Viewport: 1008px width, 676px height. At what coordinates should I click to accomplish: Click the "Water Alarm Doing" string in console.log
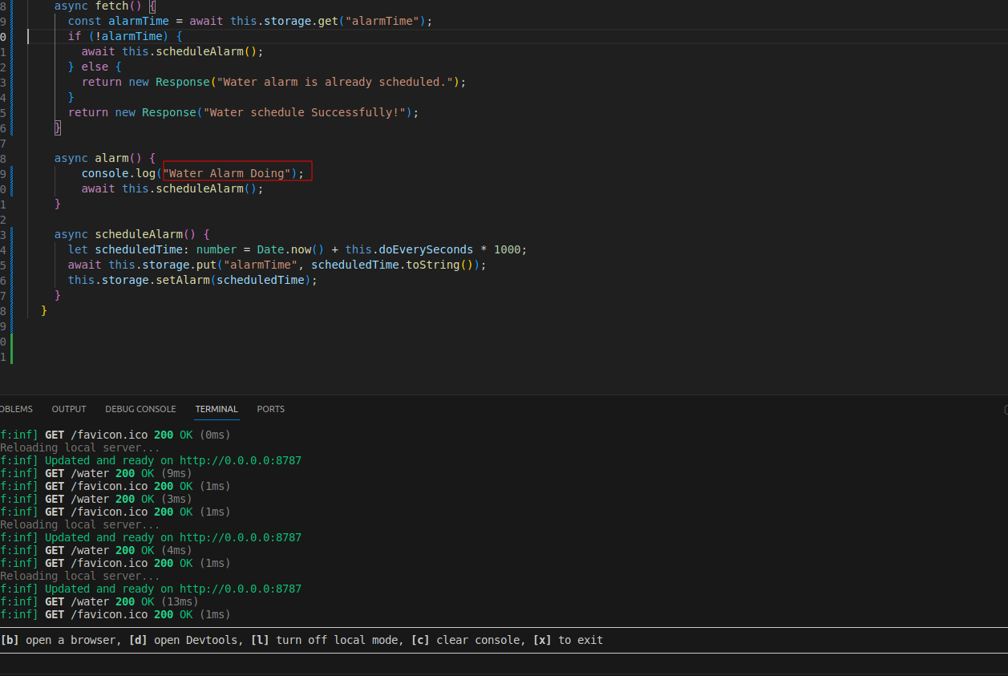(227, 173)
